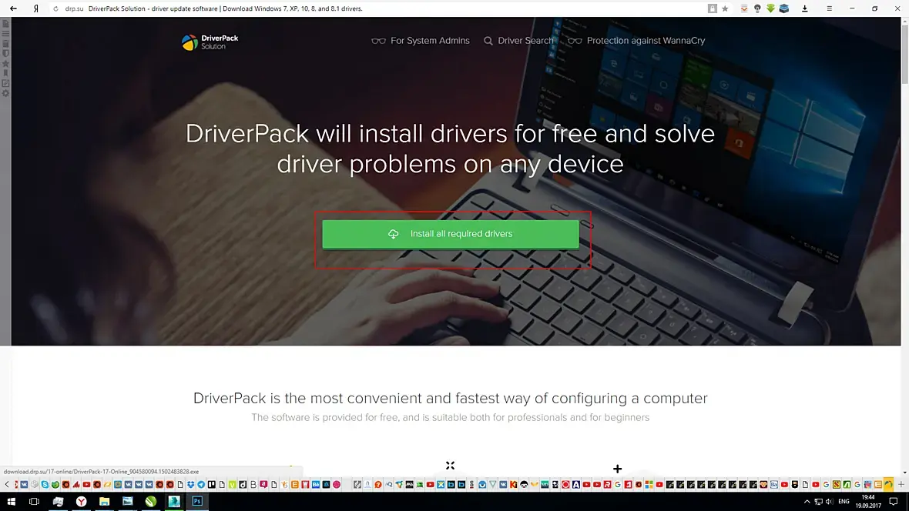Open the green CorelDRAW taskbar icon
The height and width of the screenshot is (511, 909).
tap(151, 501)
